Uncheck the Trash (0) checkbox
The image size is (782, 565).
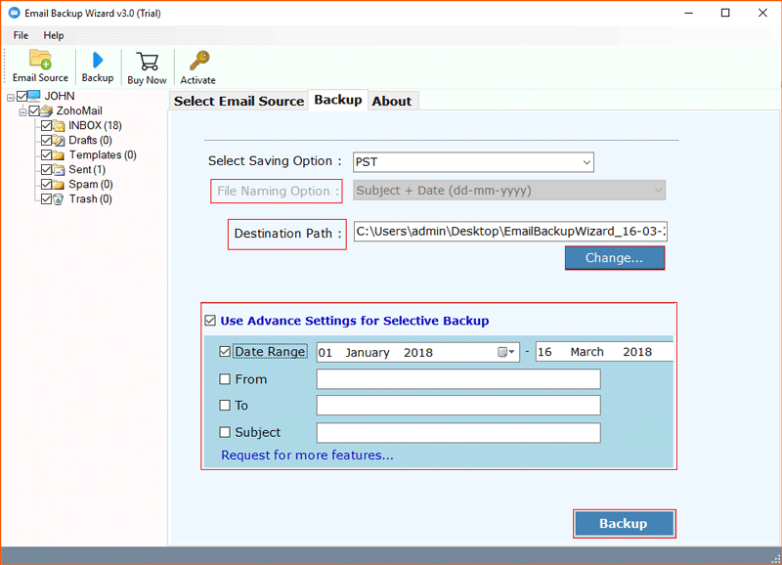[46, 199]
